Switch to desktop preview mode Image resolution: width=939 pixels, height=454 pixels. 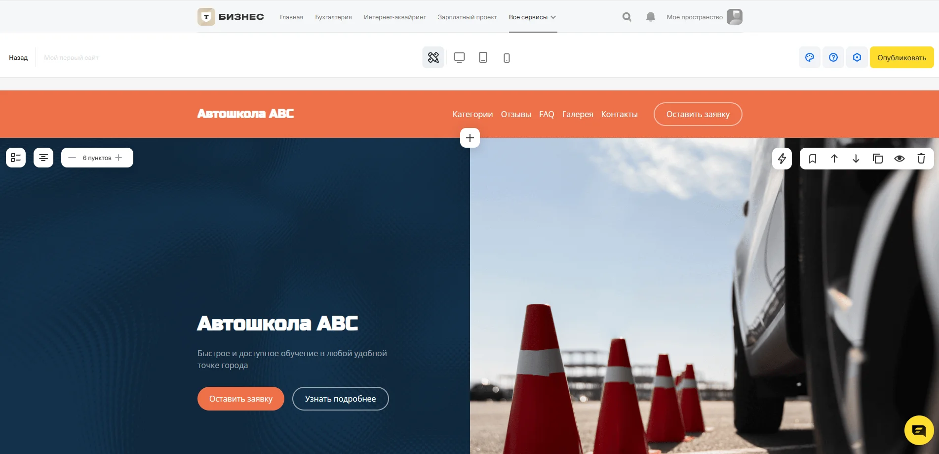tap(459, 58)
